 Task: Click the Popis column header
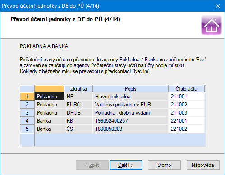click(x=131, y=89)
